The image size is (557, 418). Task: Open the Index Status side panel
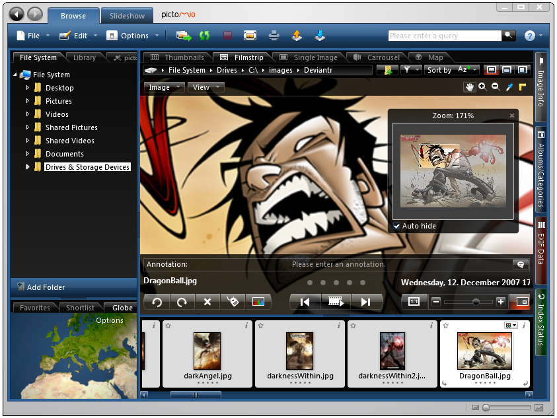[540, 322]
